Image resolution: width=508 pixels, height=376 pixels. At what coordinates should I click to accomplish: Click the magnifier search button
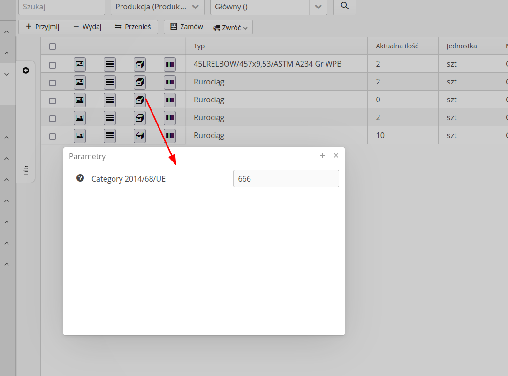pos(344,6)
